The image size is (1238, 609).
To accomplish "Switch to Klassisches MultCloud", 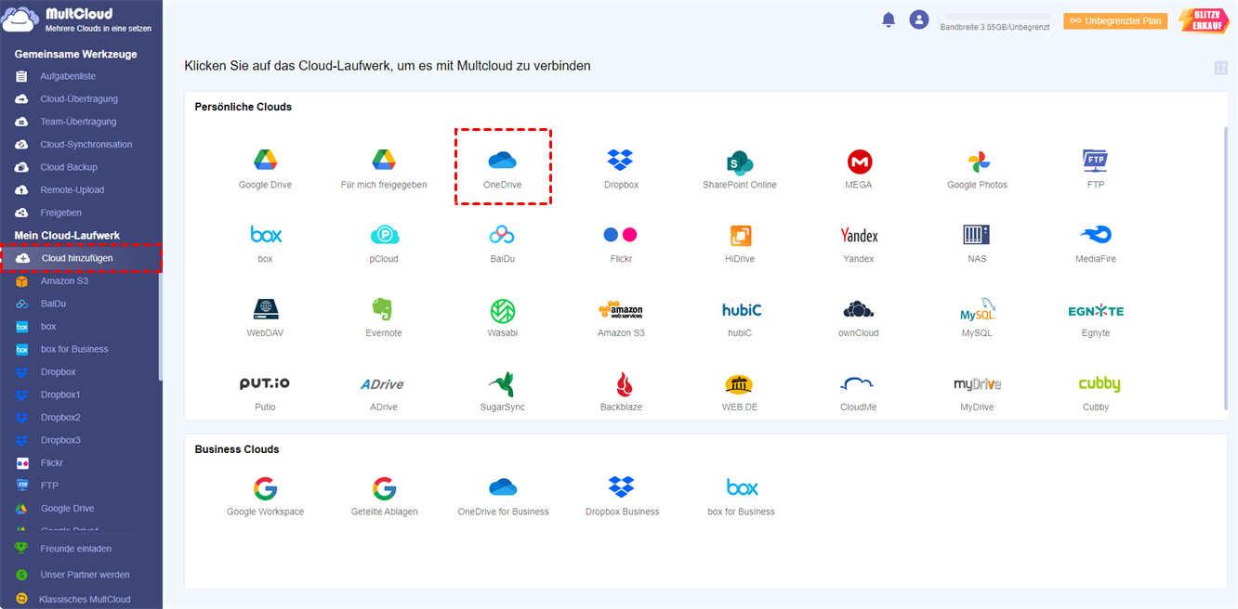I will coord(85,600).
